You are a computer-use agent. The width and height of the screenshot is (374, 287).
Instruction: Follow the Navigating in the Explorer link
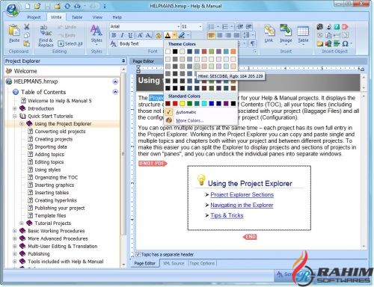click(x=242, y=205)
